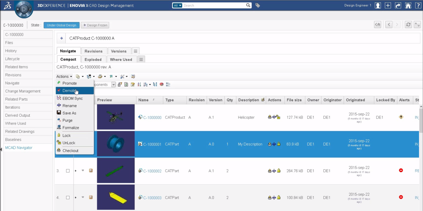The height and width of the screenshot is (211, 423).
Task: Click the tag icon beside search
Action: pyautogui.click(x=258, y=5)
